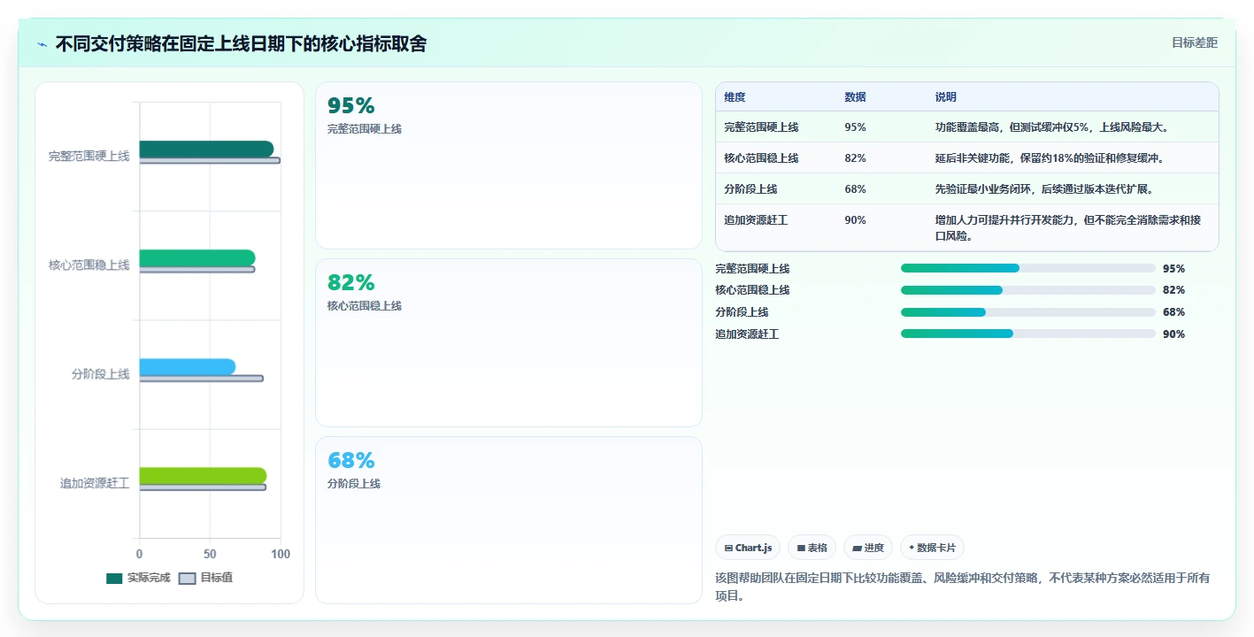Click the description starting 先验证最小业务闭环
The image size is (1254, 637).
(x=1044, y=189)
